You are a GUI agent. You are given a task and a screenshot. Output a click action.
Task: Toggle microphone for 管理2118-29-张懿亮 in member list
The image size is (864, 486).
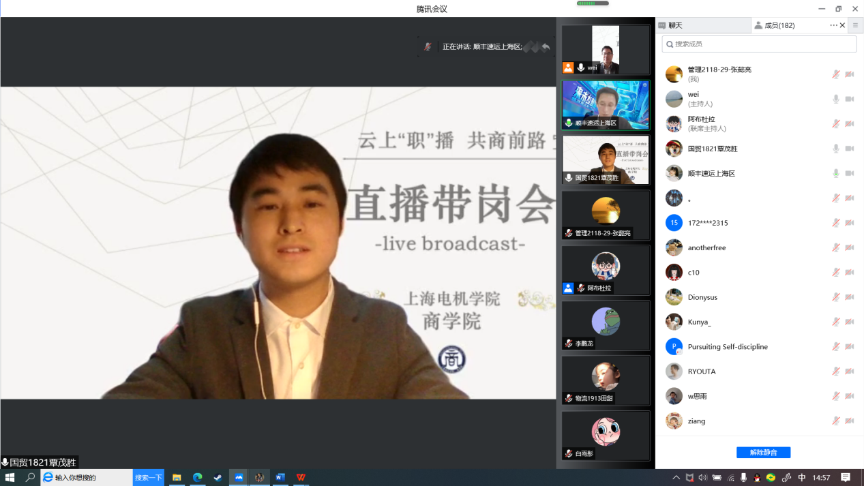point(835,74)
